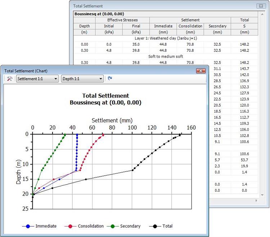Click secondary settlement cell '31.1'
The width and height of the screenshot is (270, 237).
click(217, 69)
